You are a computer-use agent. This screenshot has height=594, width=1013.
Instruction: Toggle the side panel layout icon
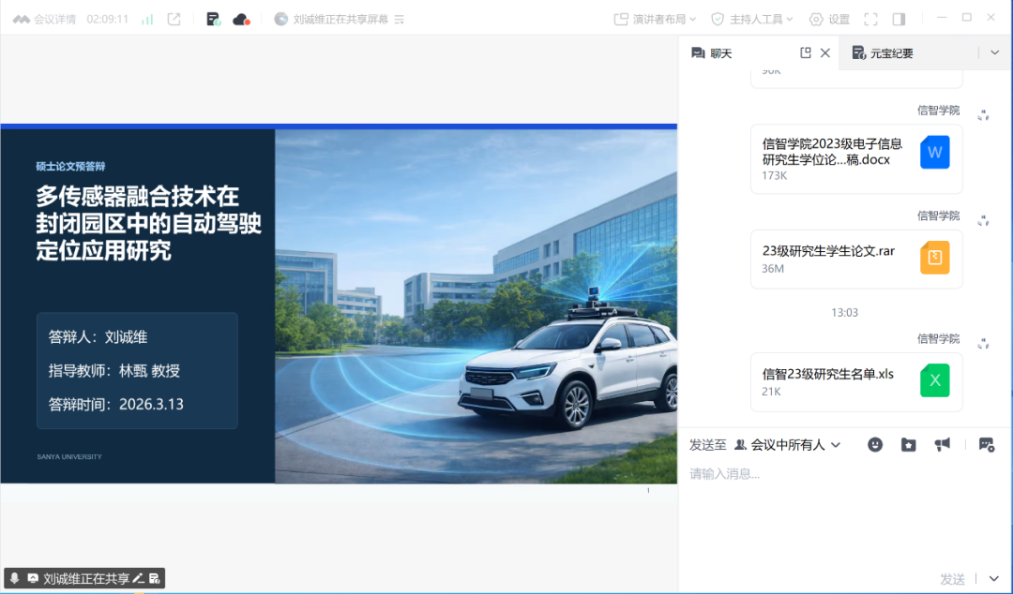pos(899,19)
